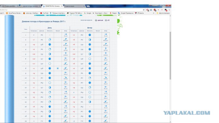Open the Google bookmark
The image size is (219, 123).
pos(88,13)
